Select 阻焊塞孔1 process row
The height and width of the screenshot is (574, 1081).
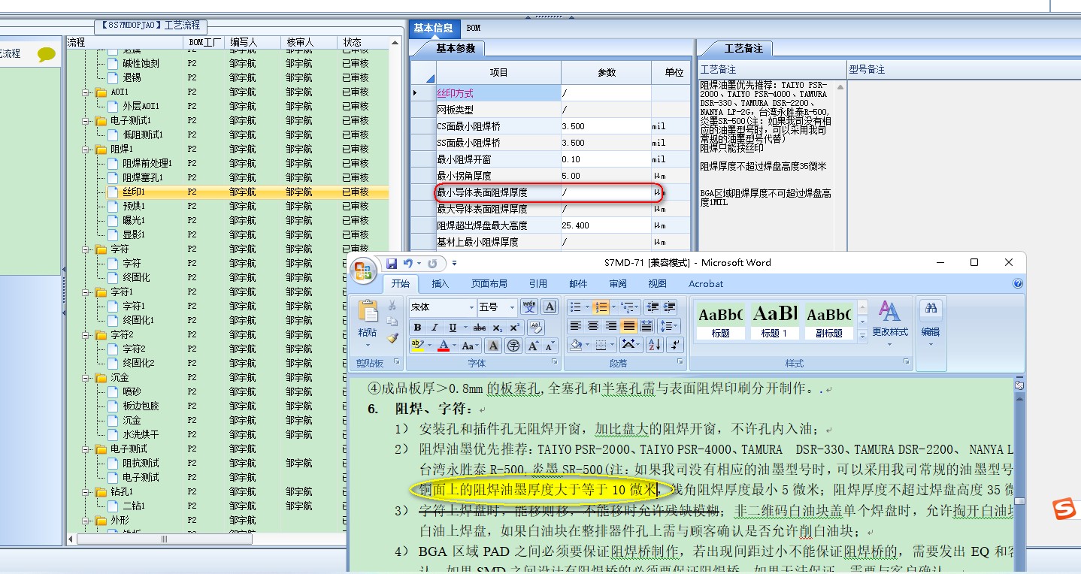tap(143, 177)
